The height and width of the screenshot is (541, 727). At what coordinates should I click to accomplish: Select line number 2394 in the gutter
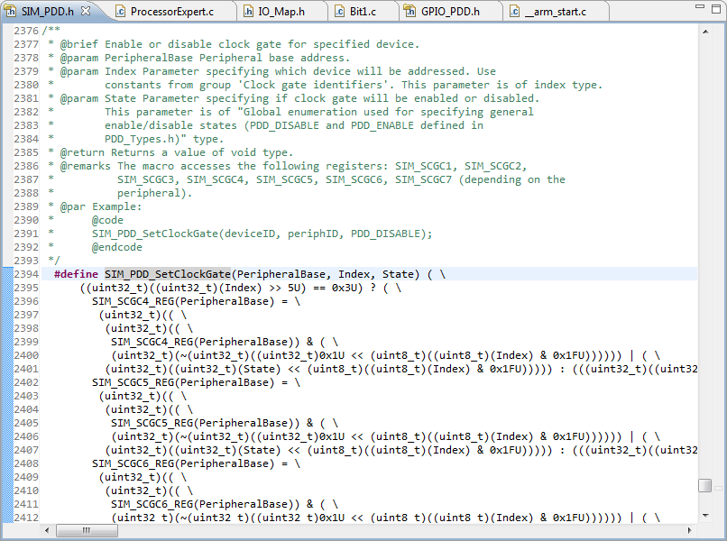26,274
